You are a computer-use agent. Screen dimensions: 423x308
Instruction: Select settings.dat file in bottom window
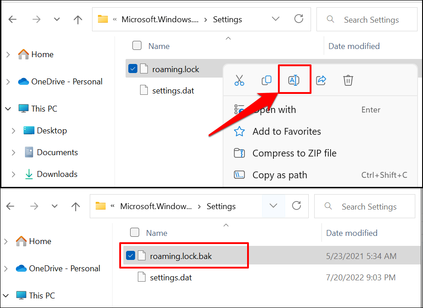171,277
